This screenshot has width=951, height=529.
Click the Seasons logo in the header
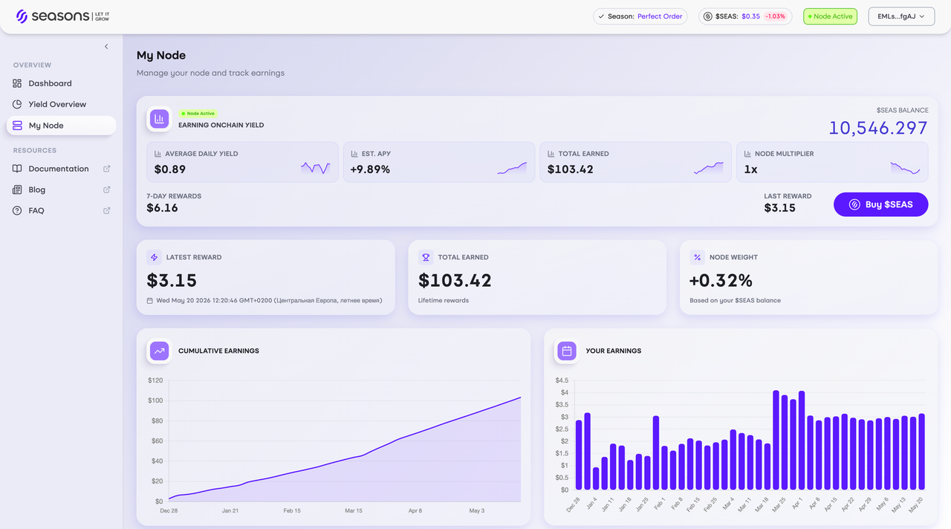[64, 16]
